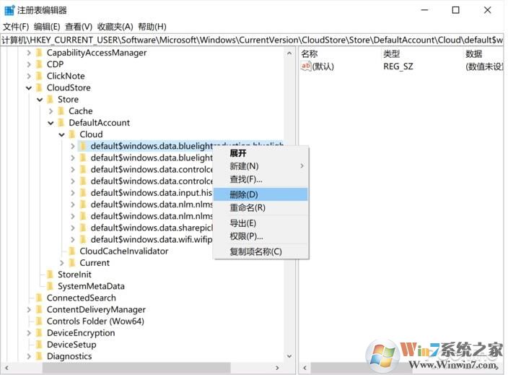Click the Cache folder icon
508x375 pixels.
(x=61, y=111)
